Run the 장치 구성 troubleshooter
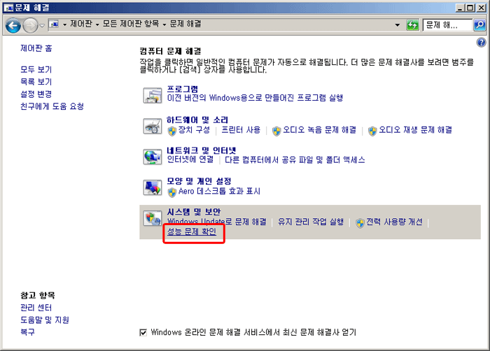The image size is (490, 351). pyautogui.click(x=194, y=130)
